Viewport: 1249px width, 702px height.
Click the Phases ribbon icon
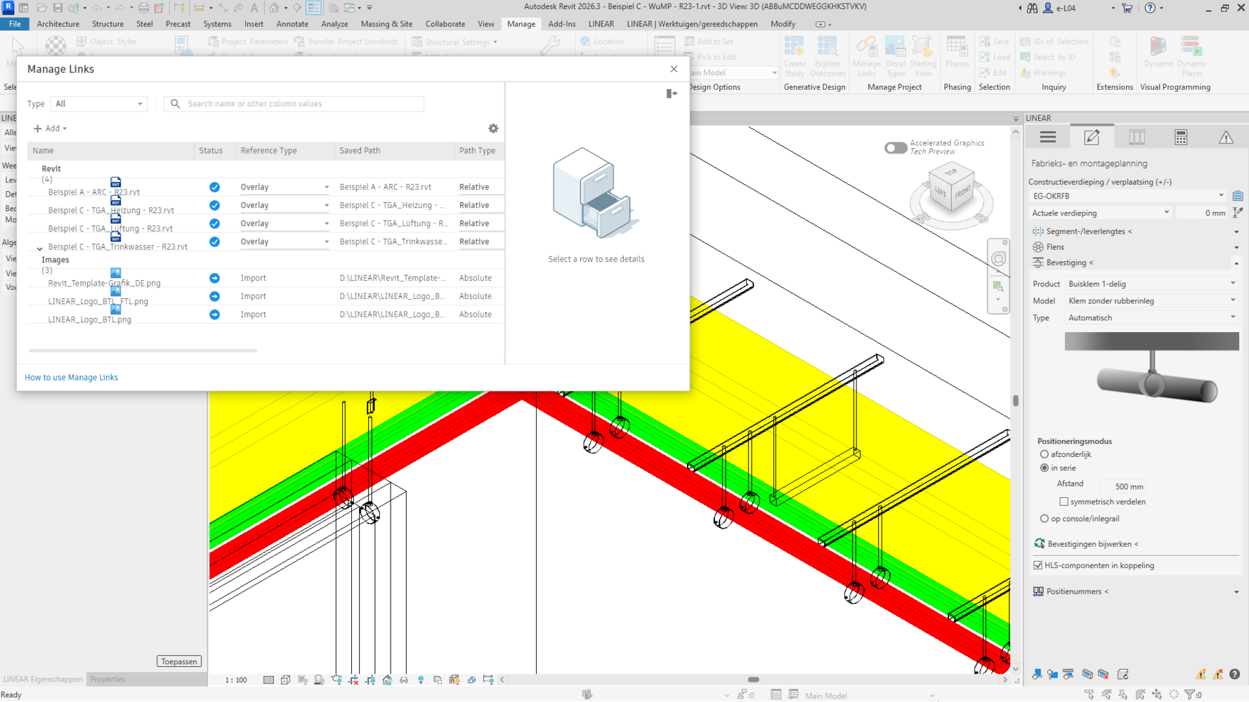pyautogui.click(x=957, y=53)
